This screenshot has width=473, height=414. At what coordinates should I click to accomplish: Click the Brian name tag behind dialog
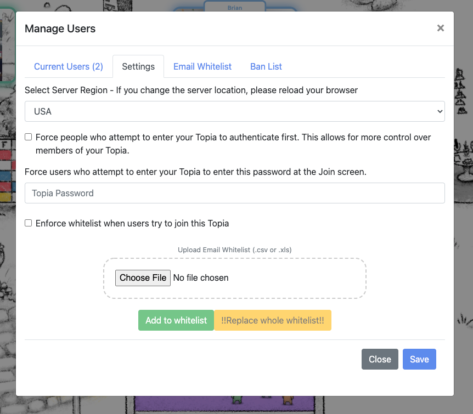(235, 8)
